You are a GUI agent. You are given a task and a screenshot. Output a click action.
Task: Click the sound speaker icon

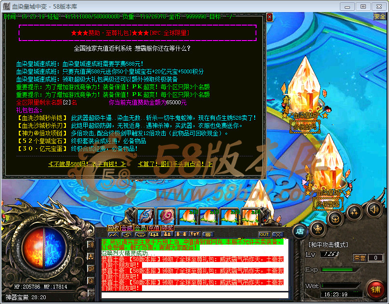tap(374, 210)
